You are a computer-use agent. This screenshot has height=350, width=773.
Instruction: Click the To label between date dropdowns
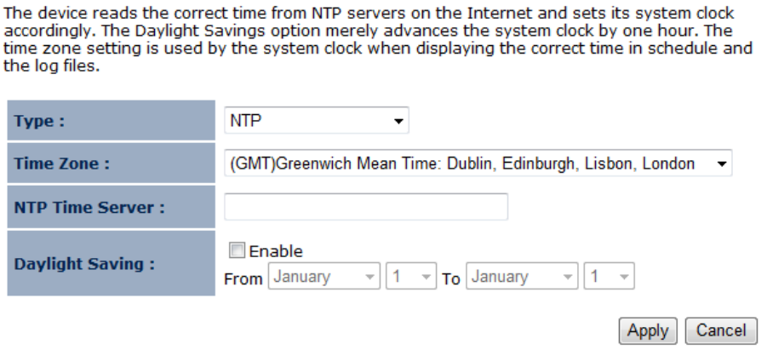click(450, 278)
